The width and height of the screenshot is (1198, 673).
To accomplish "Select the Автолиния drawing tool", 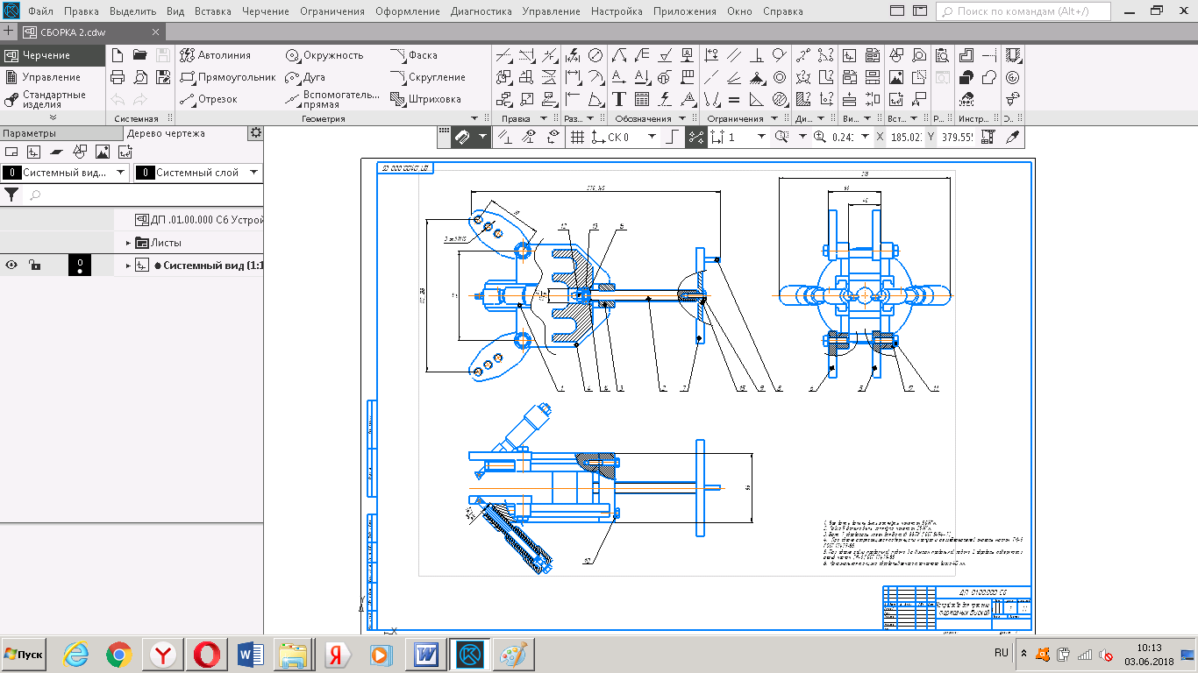I will coord(215,55).
